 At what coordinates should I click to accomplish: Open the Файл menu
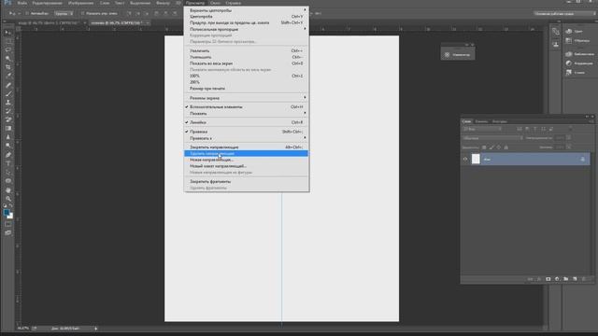(x=21, y=3)
